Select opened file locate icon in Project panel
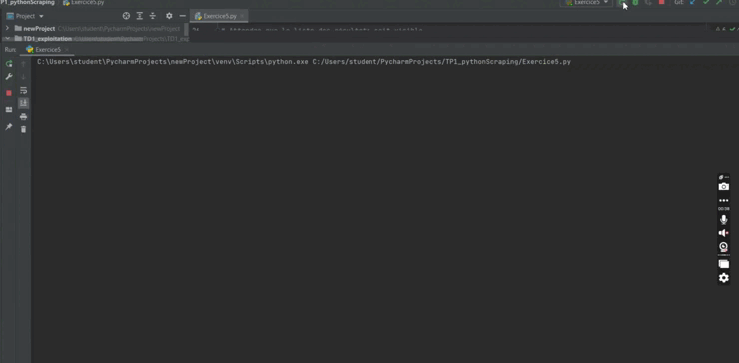The width and height of the screenshot is (739, 363). [x=126, y=16]
